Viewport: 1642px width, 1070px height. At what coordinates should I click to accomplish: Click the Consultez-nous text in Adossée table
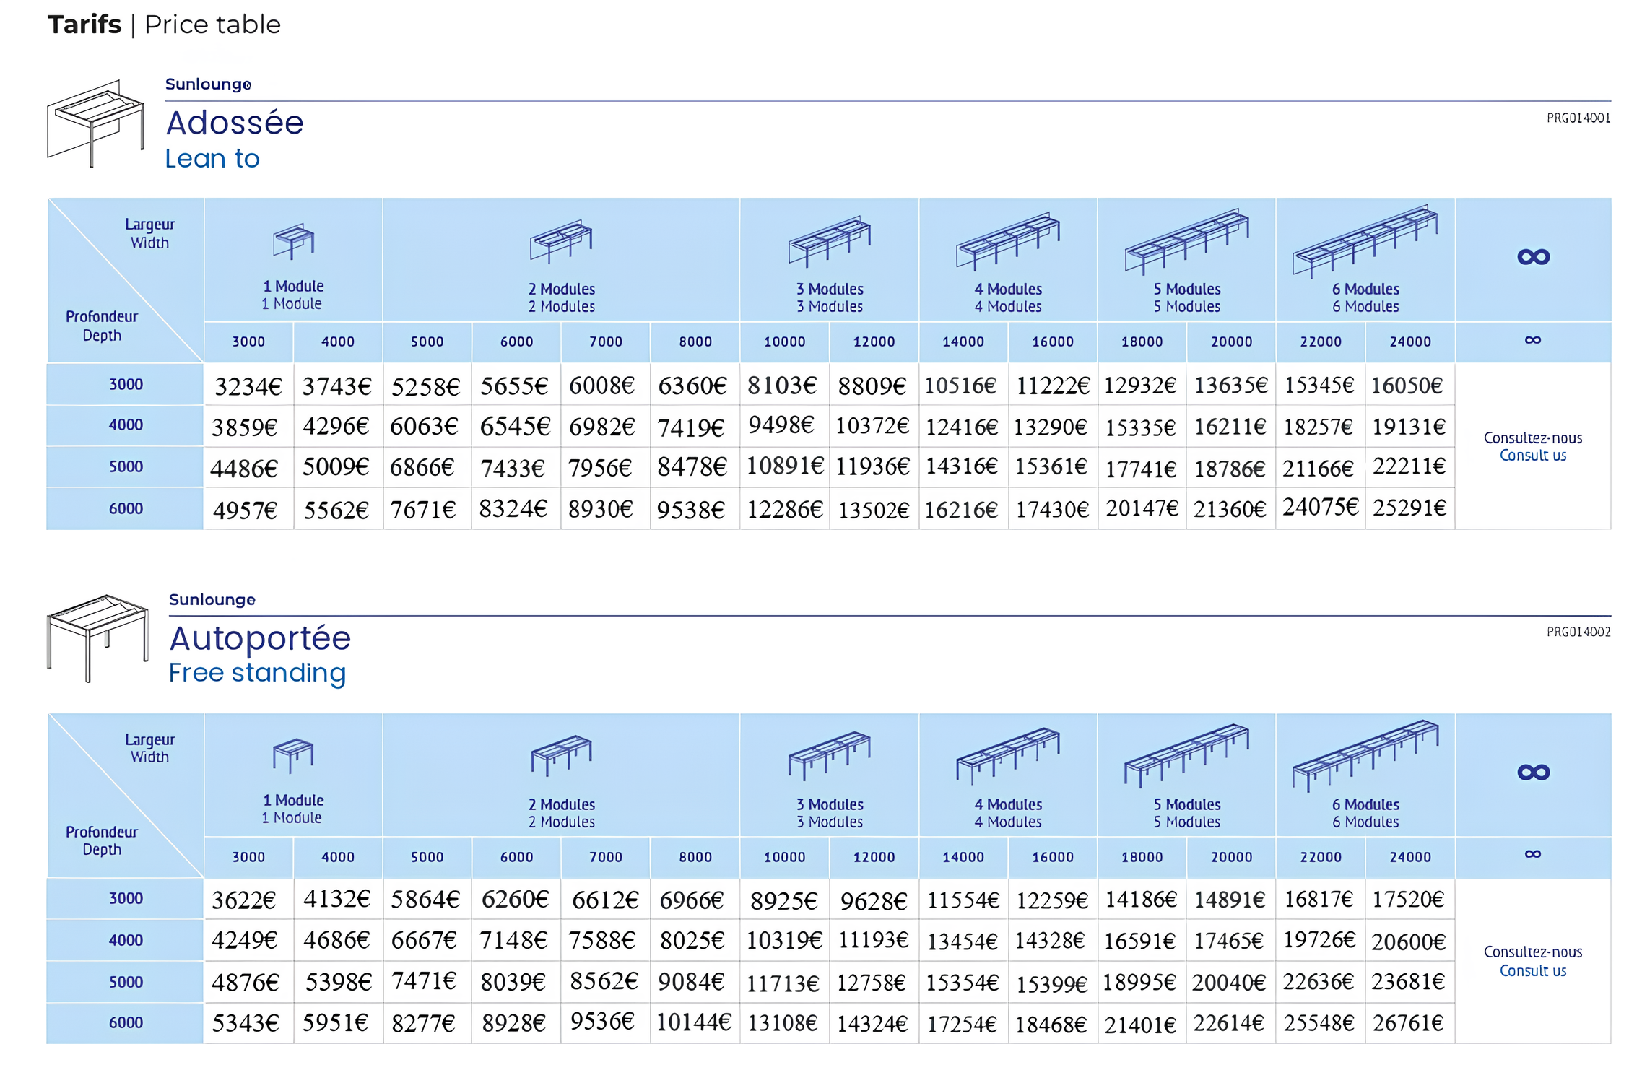[1532, 438]
